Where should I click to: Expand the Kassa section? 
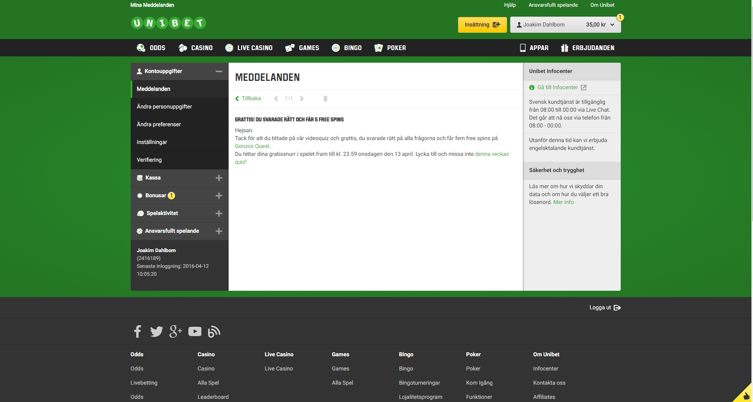[x=219, y=178]
